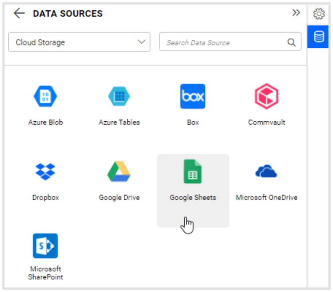This screenshot has width=333, height=292.
Task: Open the Cloud Storage category dropdown
Action: point(73,42)
